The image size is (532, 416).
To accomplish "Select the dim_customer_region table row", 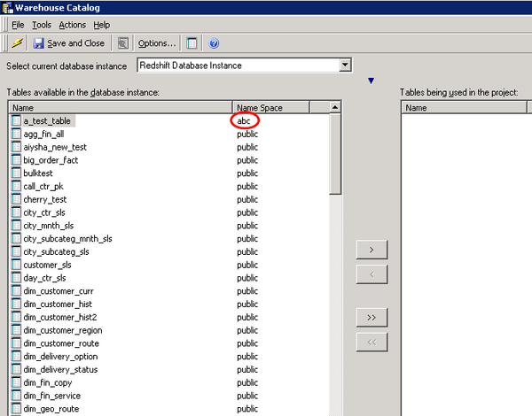I will (169, 330).
